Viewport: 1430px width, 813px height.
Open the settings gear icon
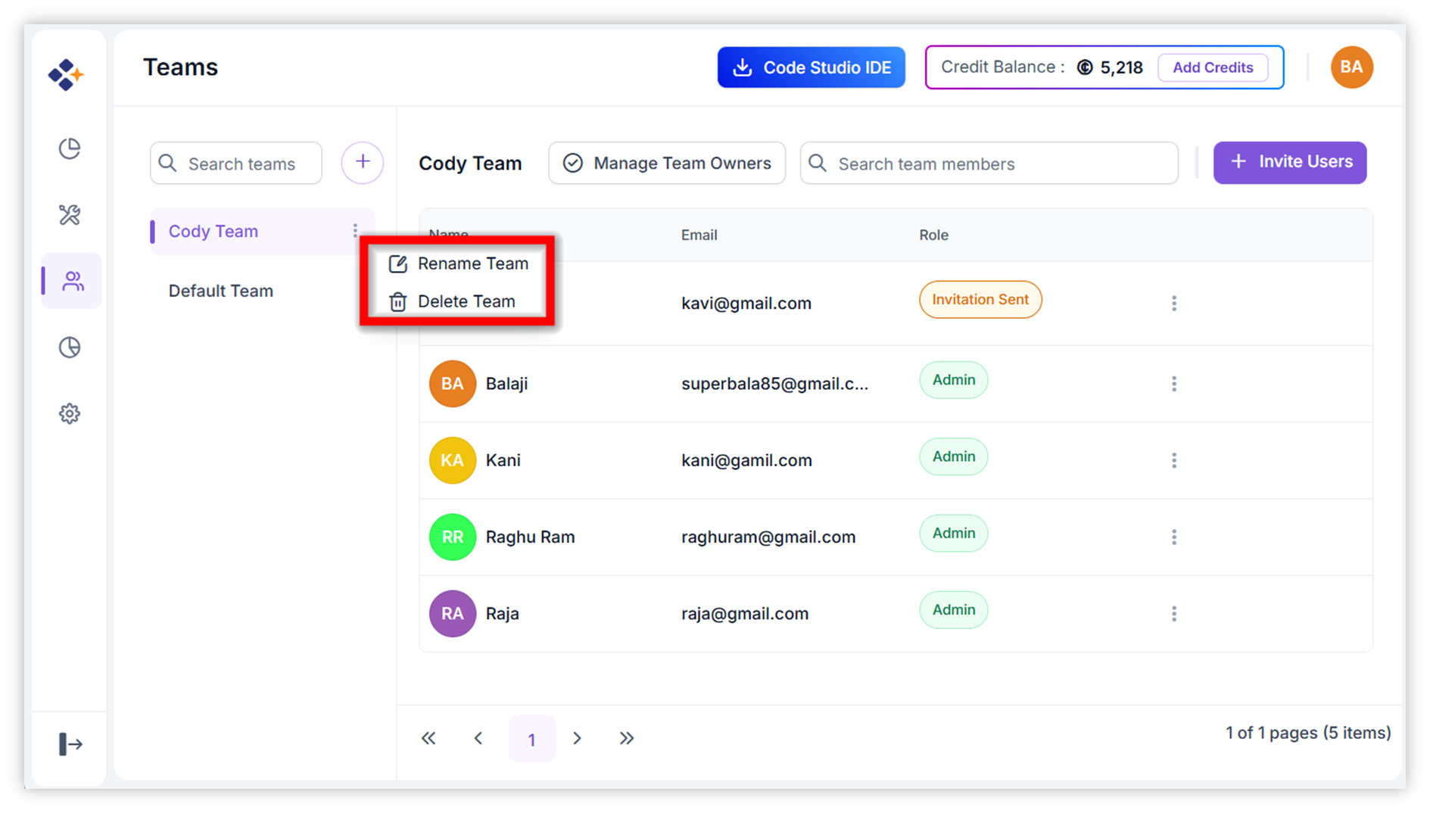click(x=70, y=414)
